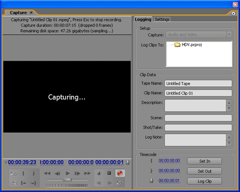Close the Capture window
Screen dimensions: 240x192
pyautogui.click(x=235, y=5)
